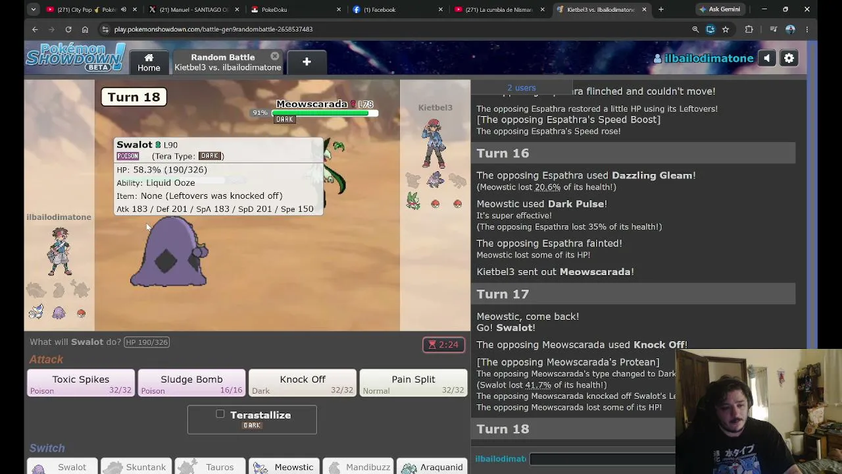Open the Chrome three-dot menu
842x474 pixels.
coord(806,29)
